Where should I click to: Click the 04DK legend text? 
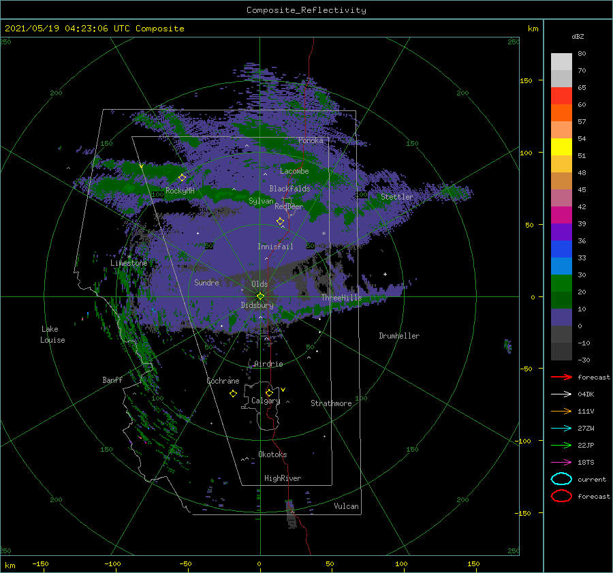[x=586, y=394]
